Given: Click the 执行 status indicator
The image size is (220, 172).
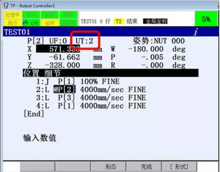Looking at the screenshot, I should click(x=12, y=23).
